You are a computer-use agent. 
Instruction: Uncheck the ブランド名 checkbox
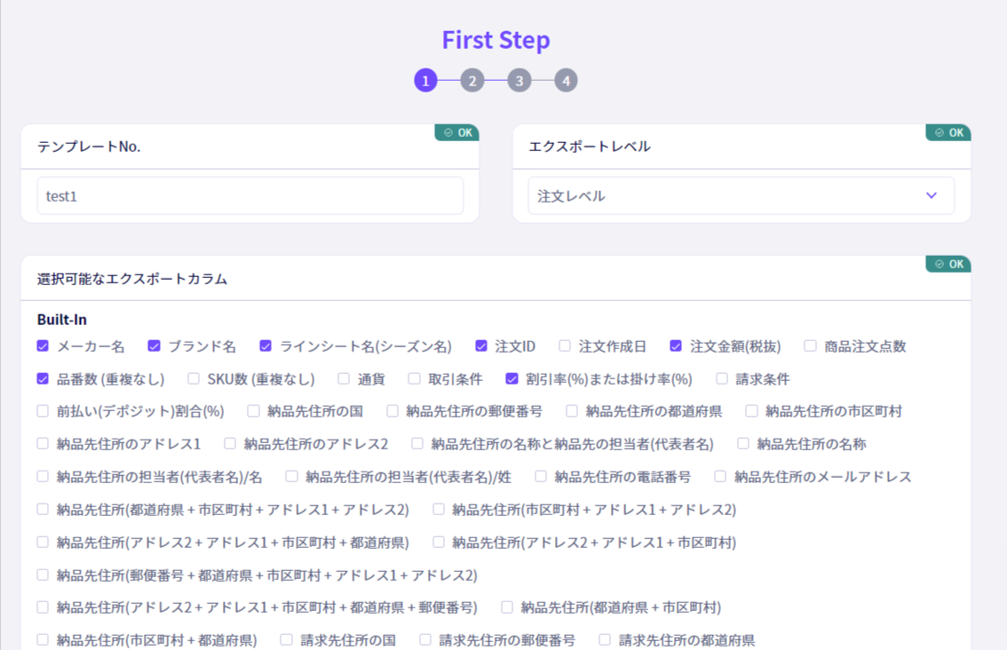point(155,346)
